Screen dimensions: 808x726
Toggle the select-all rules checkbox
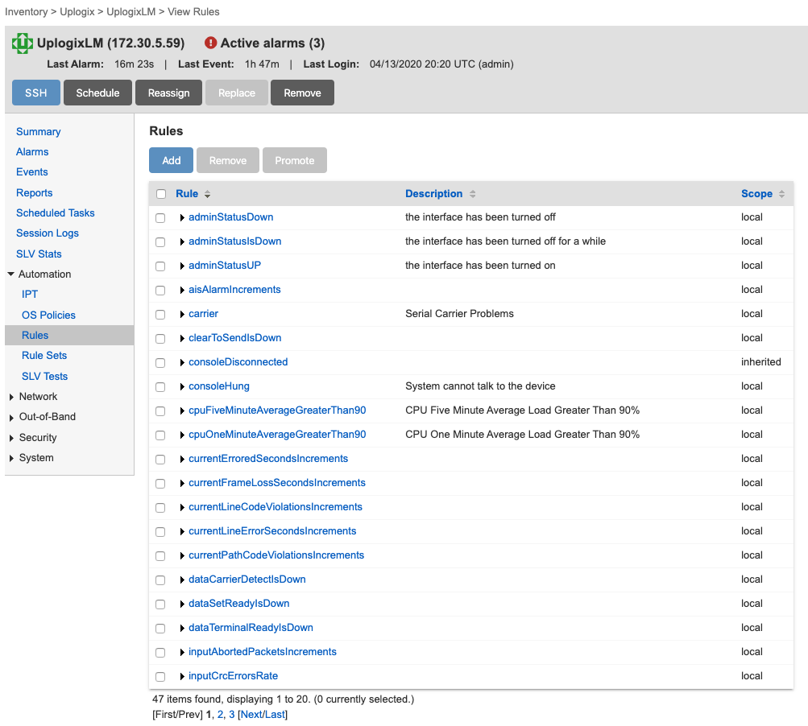[161, 194]
